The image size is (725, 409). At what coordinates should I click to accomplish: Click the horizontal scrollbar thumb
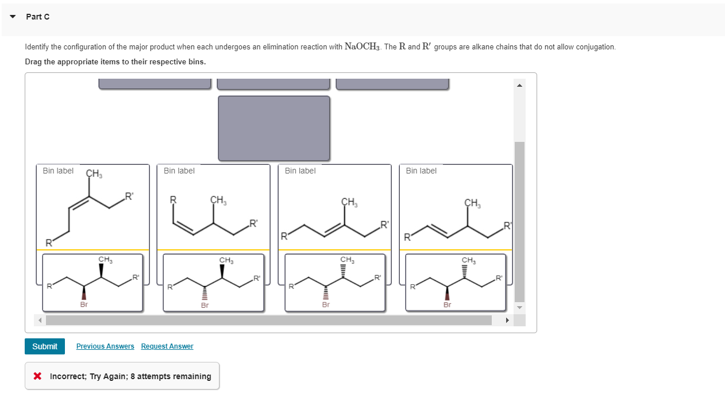[269, 320]
